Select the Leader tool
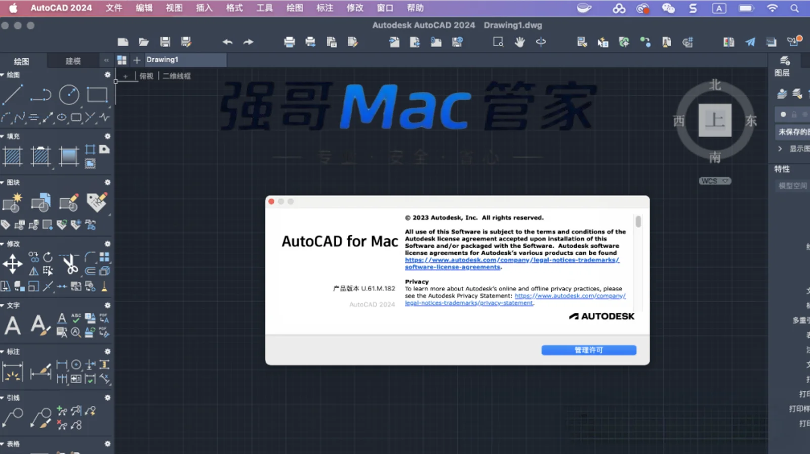Image resolution: width=810 pixels, height=454 pixels. (13, 418)
